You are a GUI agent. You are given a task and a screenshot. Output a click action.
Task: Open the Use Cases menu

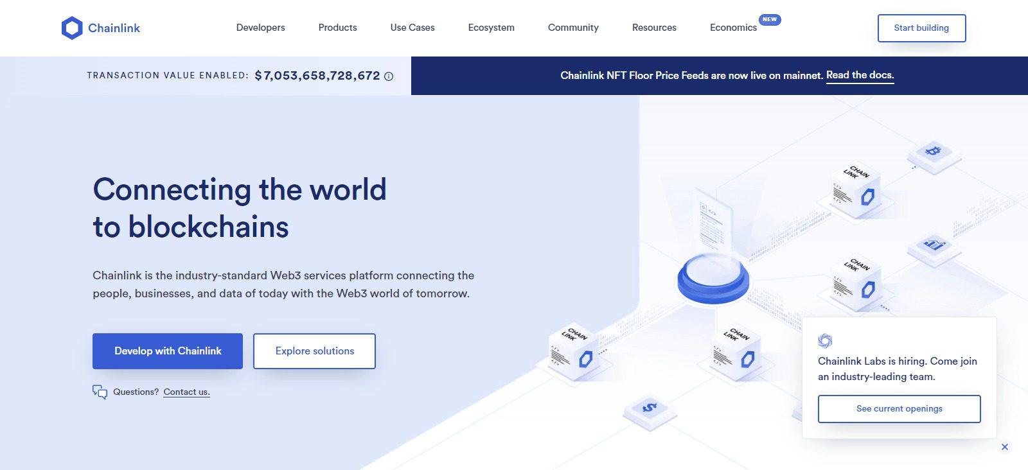[412, 28]
